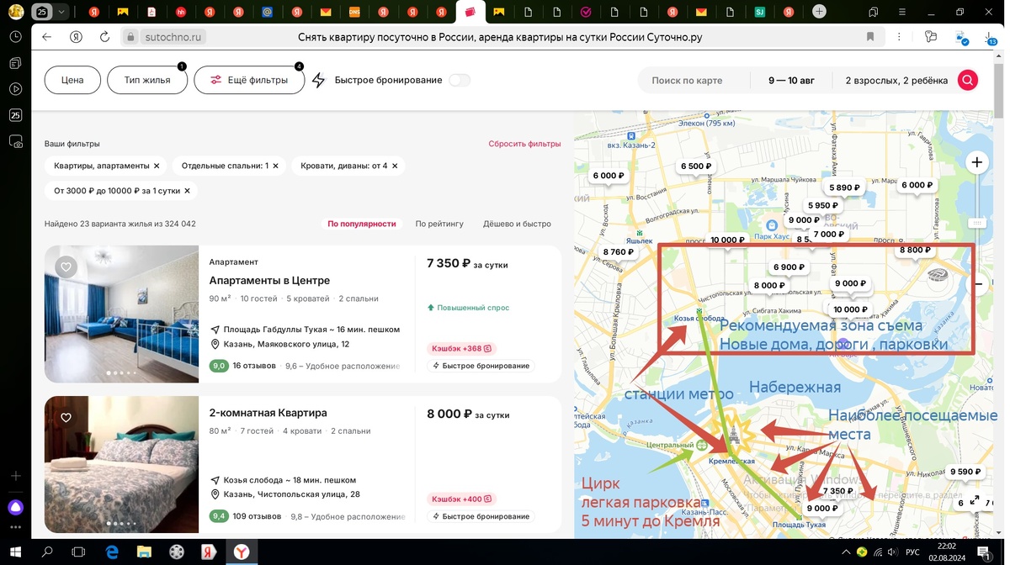Start search with the red magnifier button
This screenshot has width=1010, height=565.
coord(967,80)
